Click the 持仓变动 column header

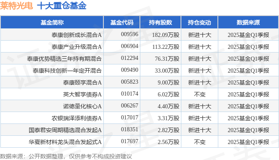[x=199, y=23]
